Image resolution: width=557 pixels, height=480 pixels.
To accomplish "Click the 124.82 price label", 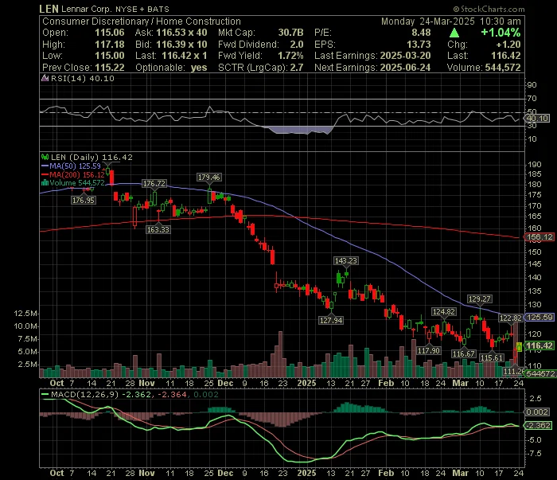I will [443, 311].
